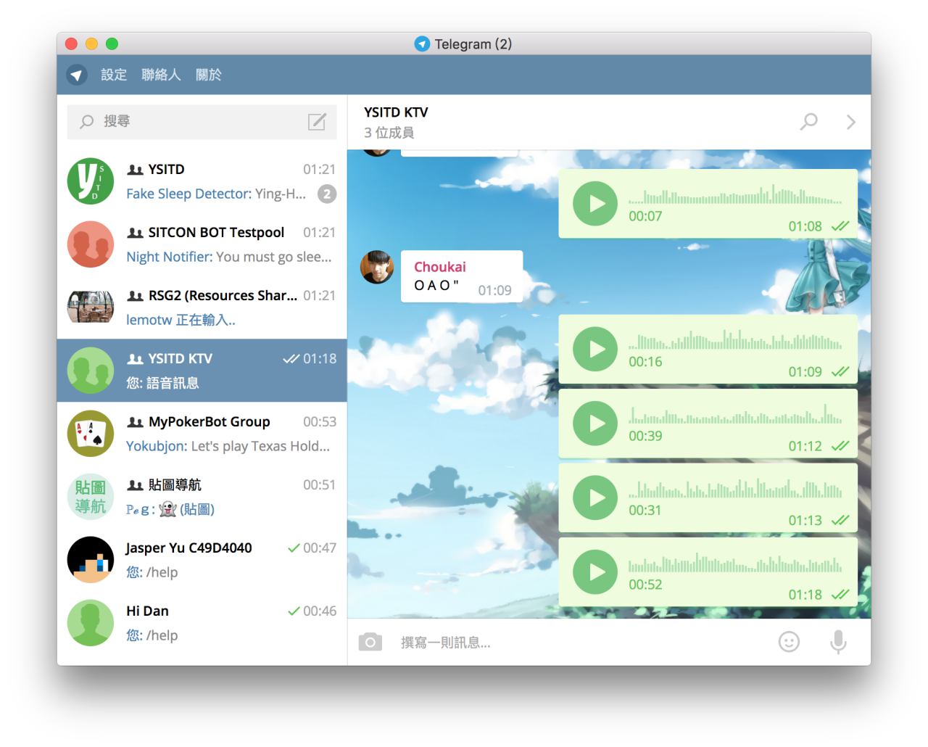The image size is (928, 747).
Task: Click the "lemotw 正在輸入.." typing status
Action: pyautogui.click(x=181, y=320)
